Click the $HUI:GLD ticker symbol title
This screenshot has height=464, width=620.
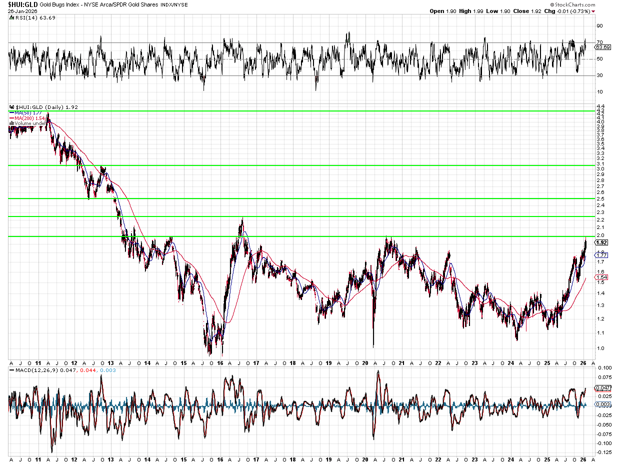tap(22, 4)
